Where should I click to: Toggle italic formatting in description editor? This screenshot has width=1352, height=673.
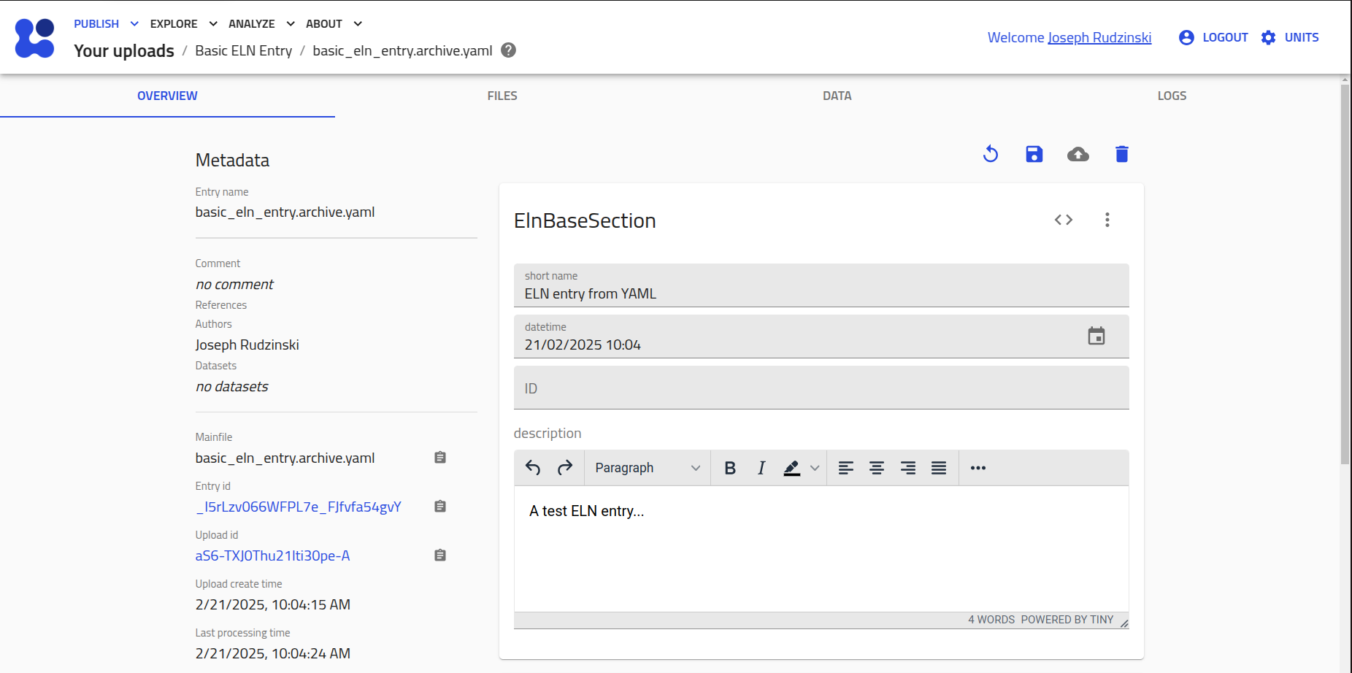(x=761, y=468)
